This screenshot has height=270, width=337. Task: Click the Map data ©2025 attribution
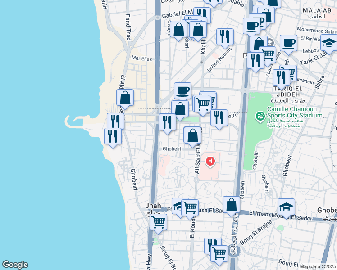point(318,266)
